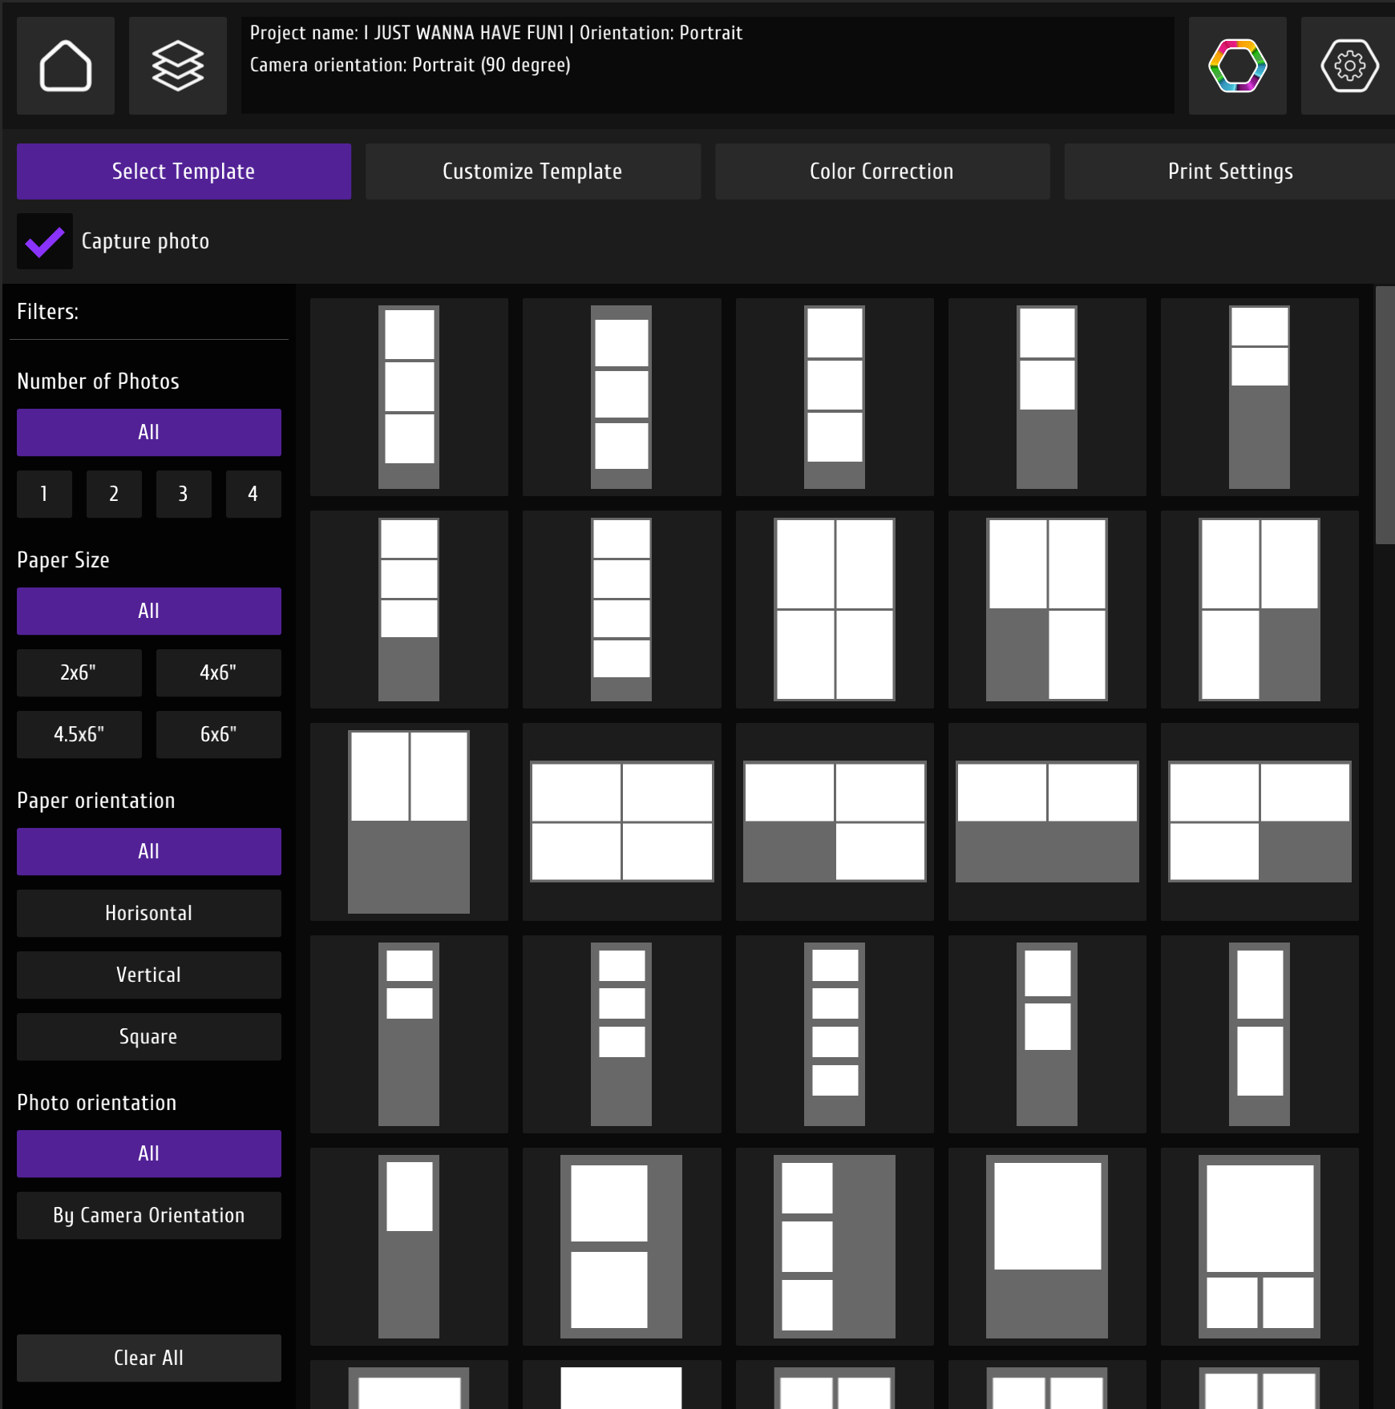Select All under Photo orientation
Viewport: 1395px width, 1409px height.
point(149,1154)
